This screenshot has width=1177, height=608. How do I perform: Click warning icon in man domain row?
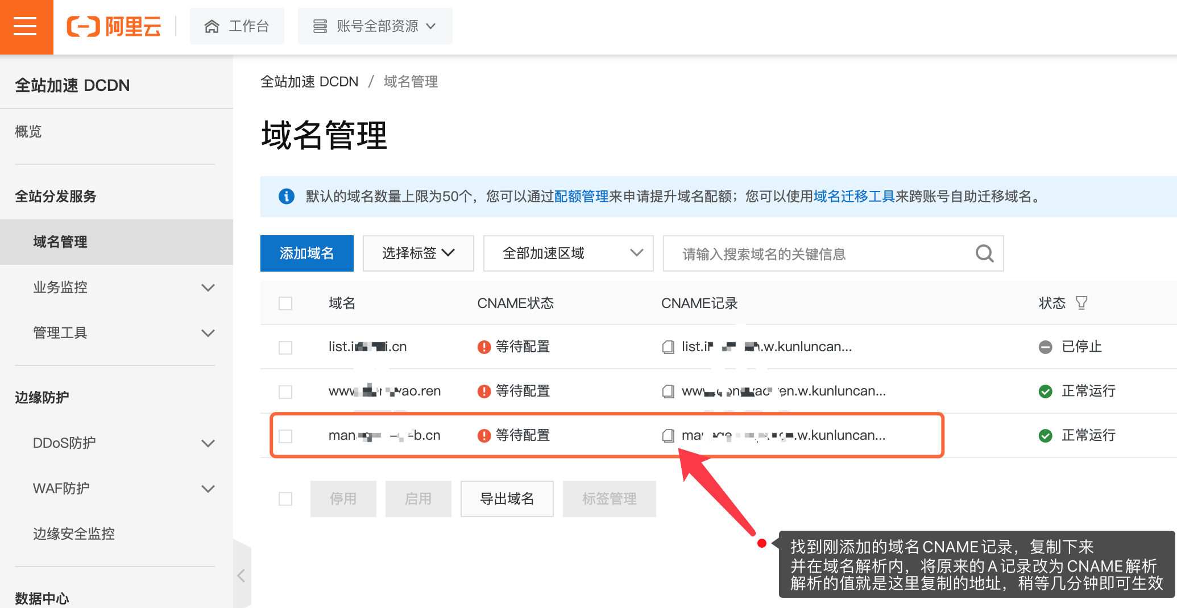coord(484,435)
